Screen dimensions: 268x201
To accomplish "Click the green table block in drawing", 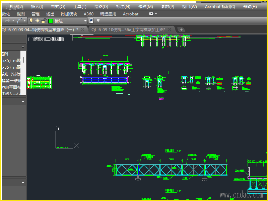I will 39,82.
